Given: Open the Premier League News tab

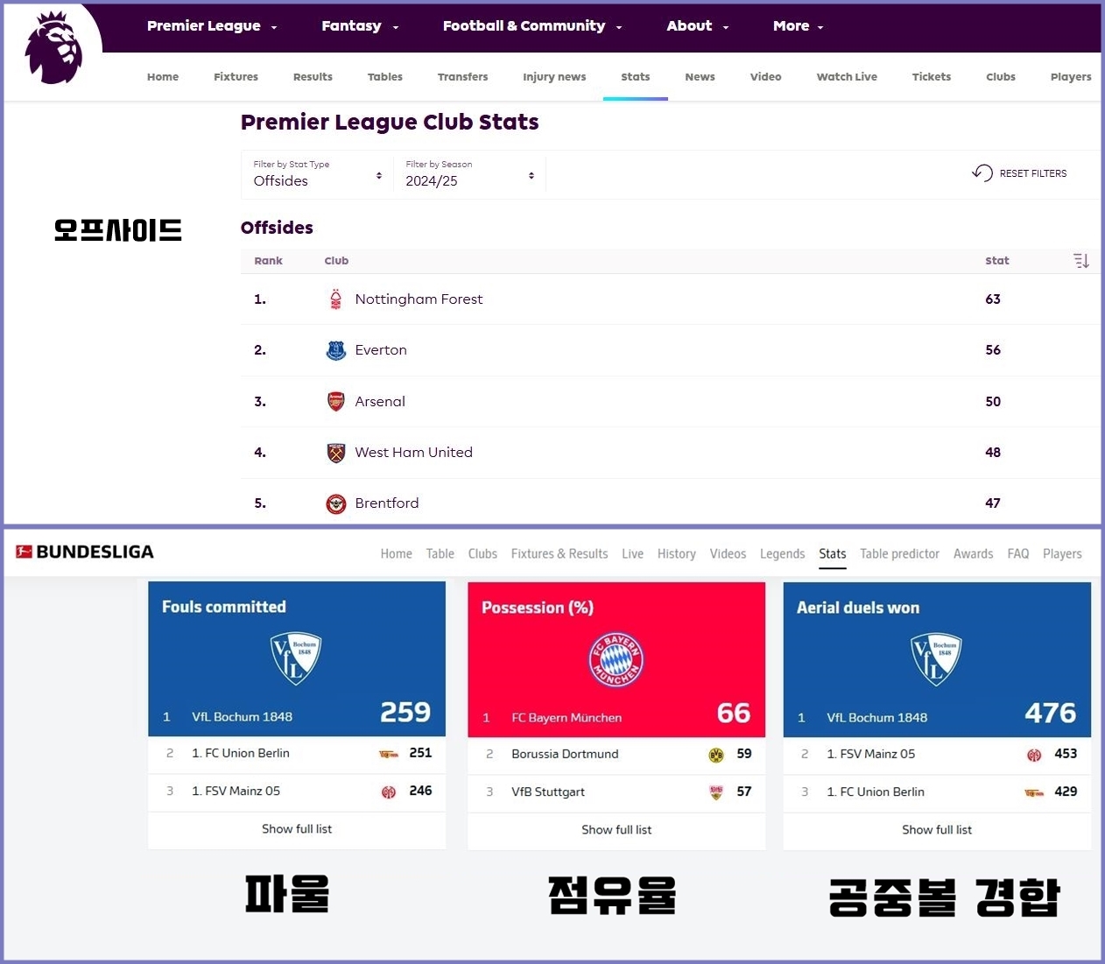Looking at the screenshot, I should tap(700, 77).
